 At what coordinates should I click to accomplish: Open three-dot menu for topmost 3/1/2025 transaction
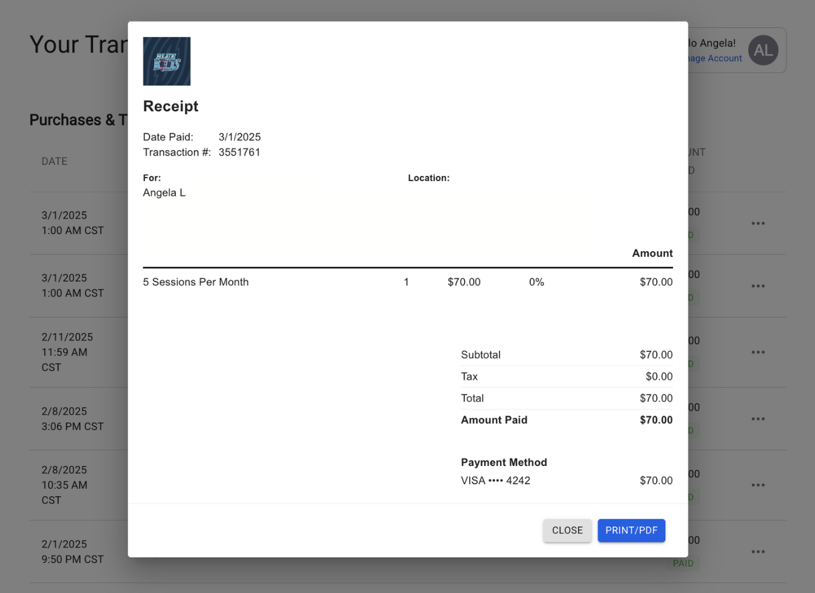coord(757,224)
